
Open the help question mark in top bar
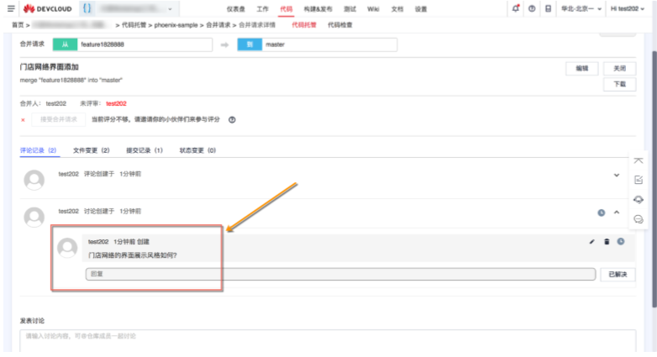click(532, 8)
